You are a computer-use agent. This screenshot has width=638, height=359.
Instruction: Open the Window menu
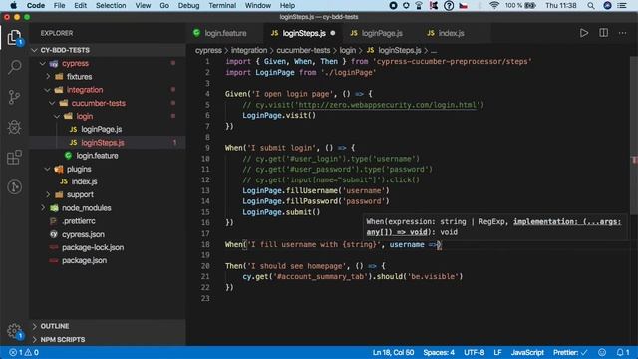[x=258, y=5]
